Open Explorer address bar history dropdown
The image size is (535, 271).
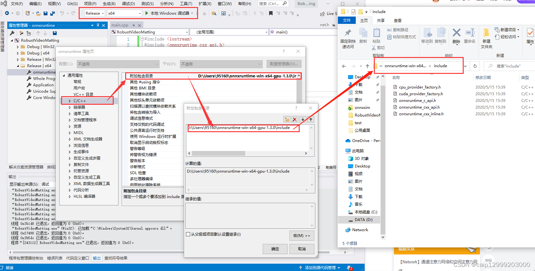[x=465, y=66]
